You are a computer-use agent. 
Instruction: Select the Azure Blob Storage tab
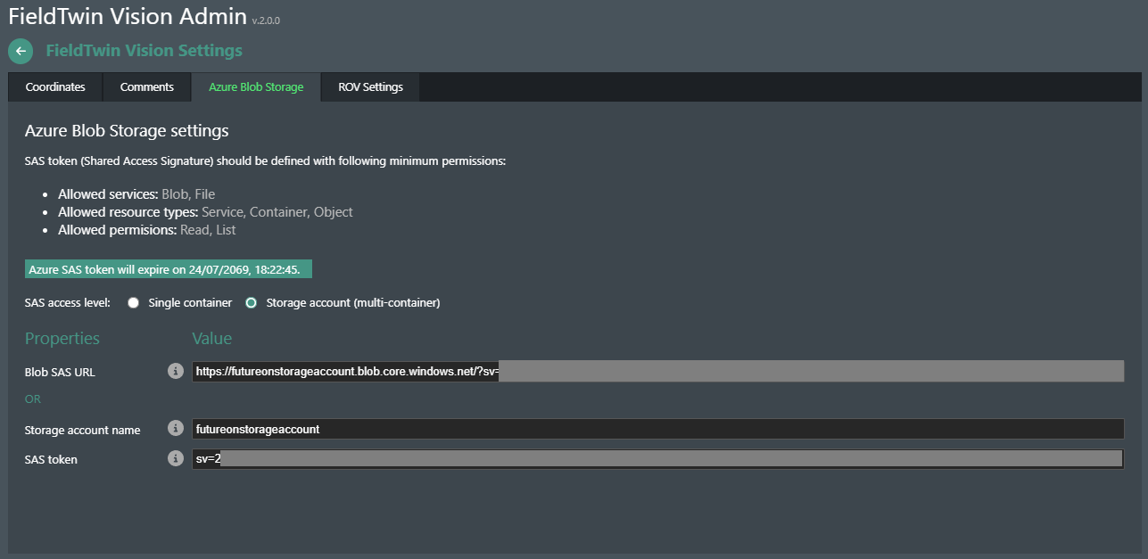coord(256,87)
